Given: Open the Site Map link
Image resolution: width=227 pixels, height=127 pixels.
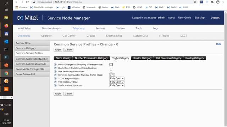Looking at the screenshot, I should point(199,18).
